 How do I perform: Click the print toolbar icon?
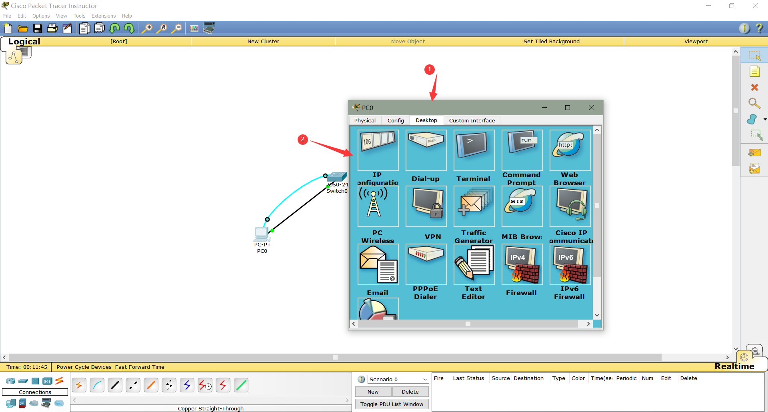pos(52,28)
